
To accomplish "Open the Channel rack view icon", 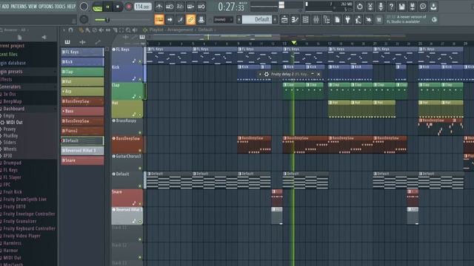I will [x=305, y=20].
